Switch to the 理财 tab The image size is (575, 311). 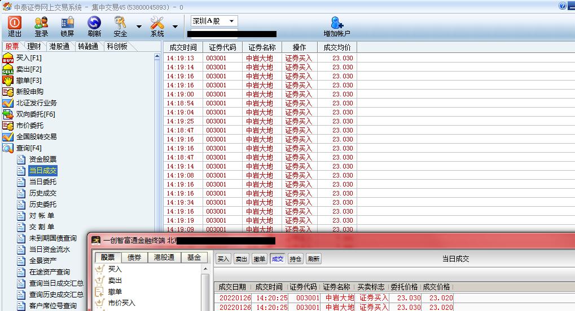34,47
